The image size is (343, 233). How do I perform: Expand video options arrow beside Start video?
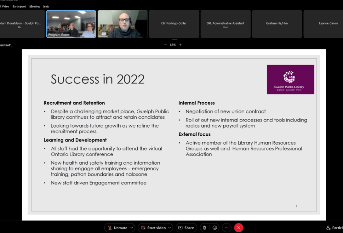[x=169, y=228]
